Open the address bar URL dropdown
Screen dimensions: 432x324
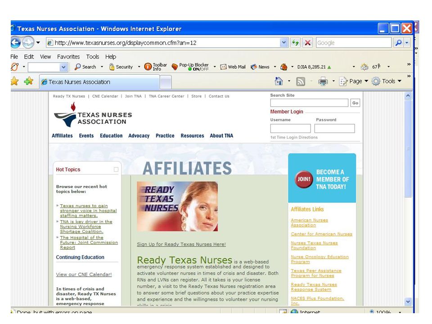coord(284,43)
